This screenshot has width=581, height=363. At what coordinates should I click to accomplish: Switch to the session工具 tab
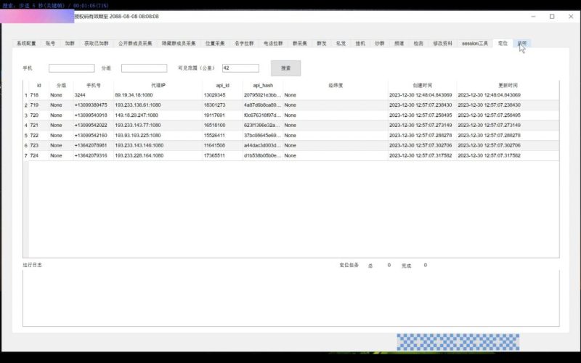click(475, 44)
